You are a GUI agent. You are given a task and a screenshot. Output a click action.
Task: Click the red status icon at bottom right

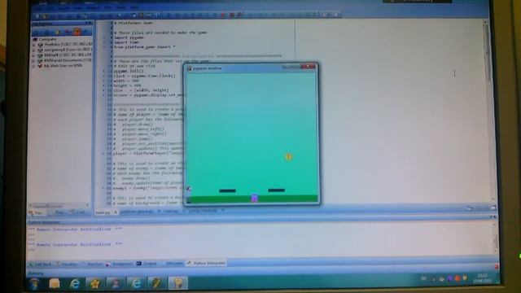[496, 267]
